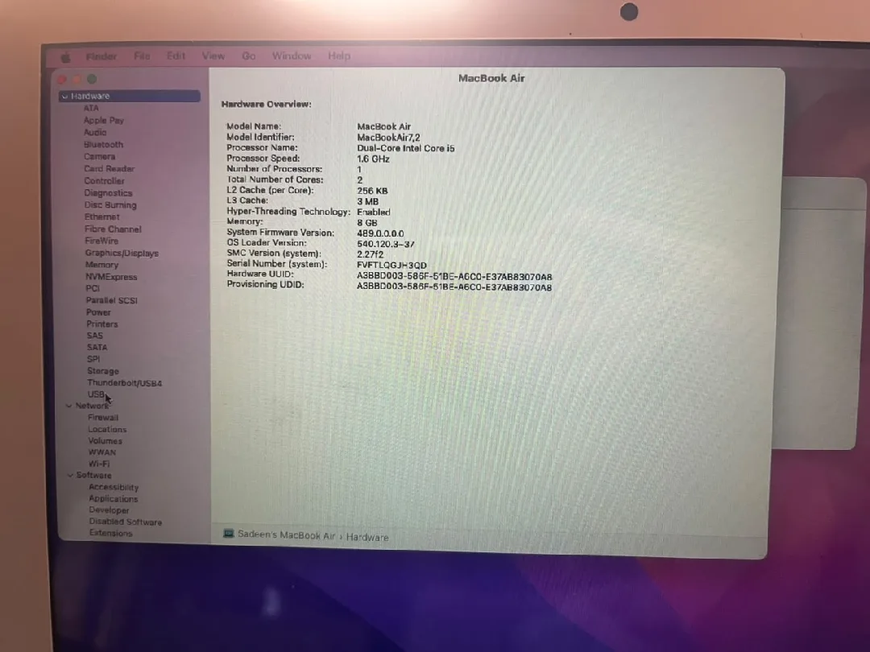This screenshot has width=870, height=652.
Task: Select Disc Burning in the sidebar
Action: (110, 205)
